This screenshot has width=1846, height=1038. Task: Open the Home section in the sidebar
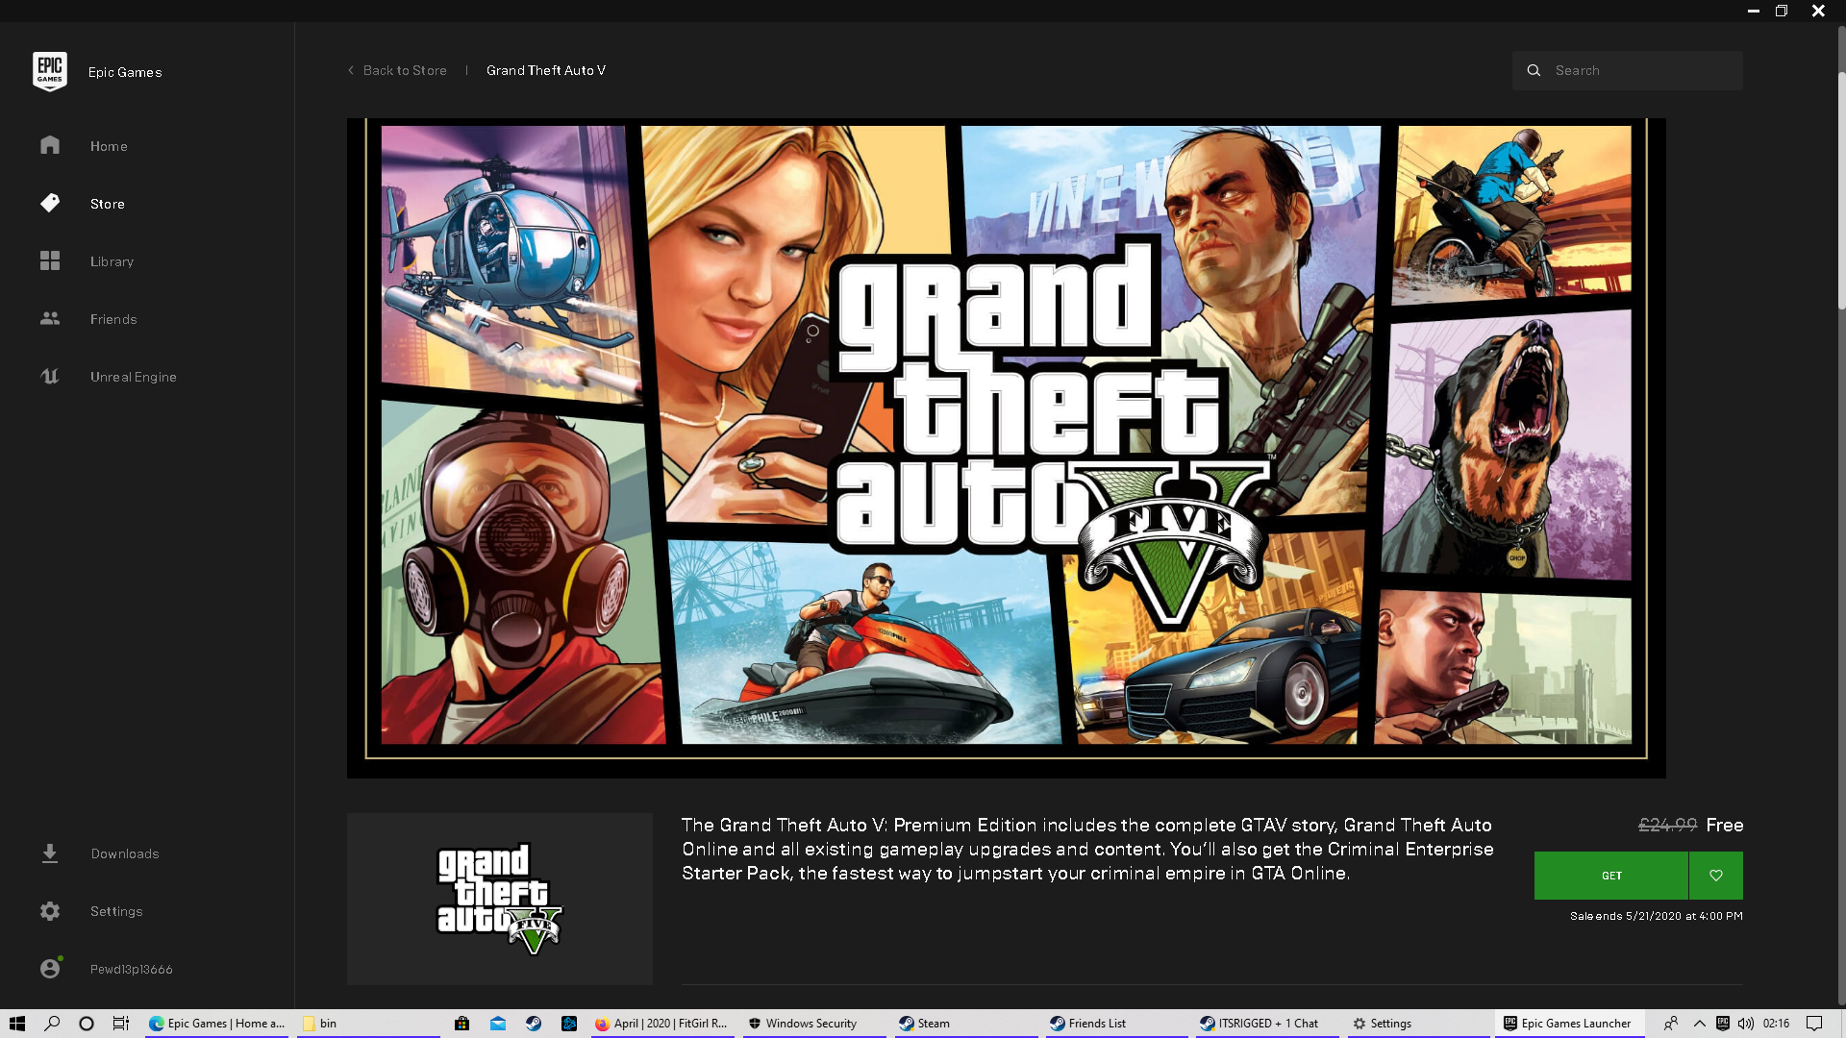(x=108, y=146)
